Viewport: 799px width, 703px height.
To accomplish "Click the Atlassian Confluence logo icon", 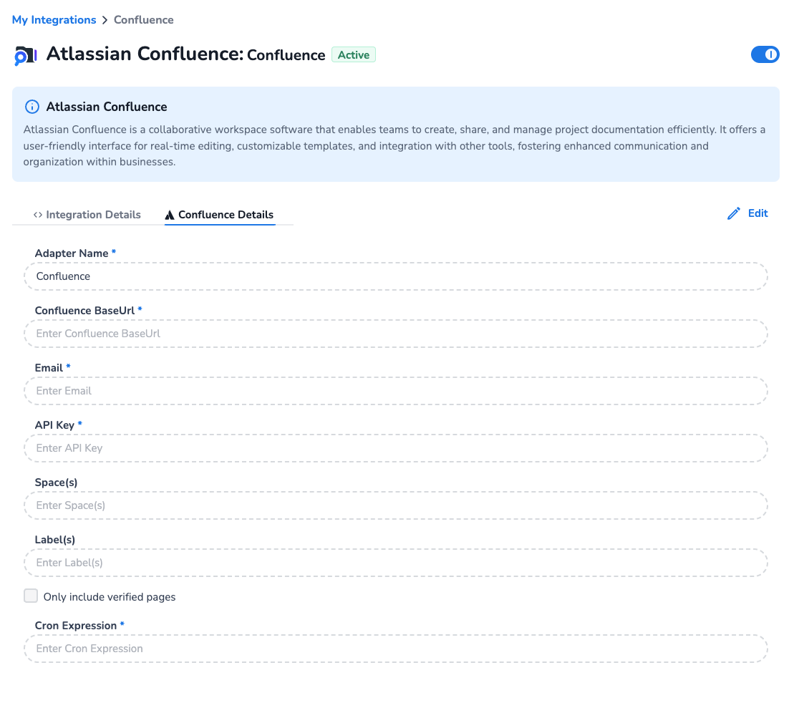I will (x=26, y=56).
